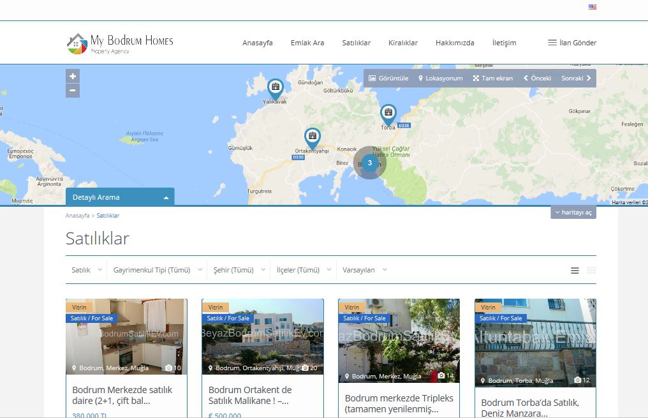Click the Torba property map marker
Image resolution: width=648 pixels, height=418 pixels.
388,114
